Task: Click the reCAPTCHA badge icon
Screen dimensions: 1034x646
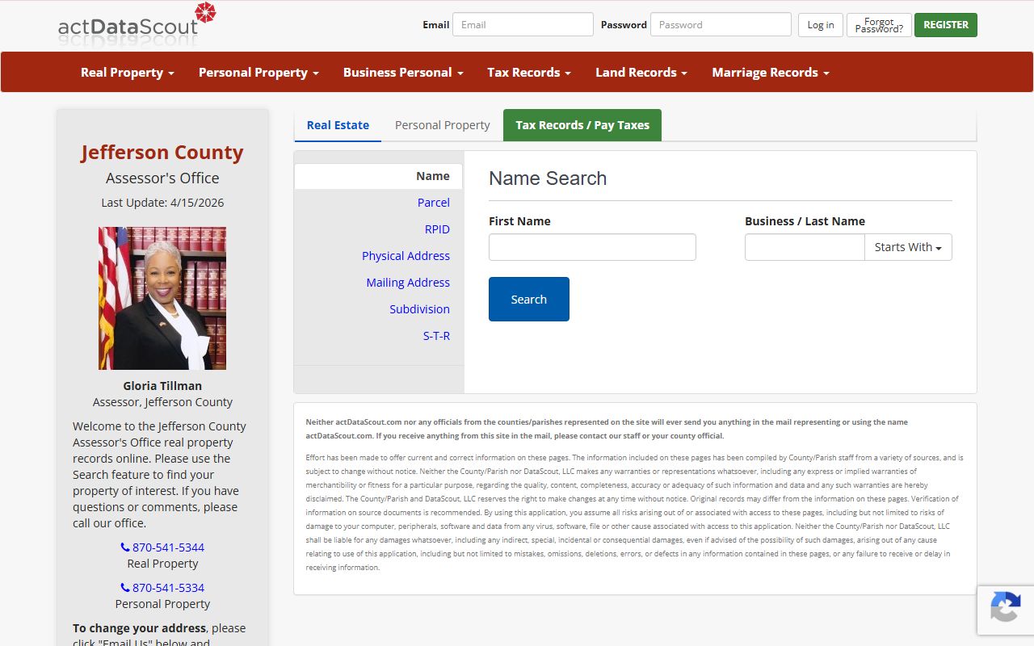Action: click(1005, 608)
